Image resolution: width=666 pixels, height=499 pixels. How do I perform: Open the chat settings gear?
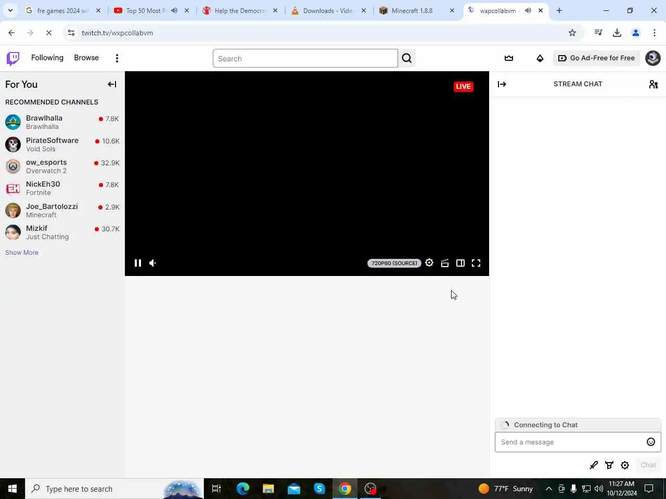coord(625,465)
